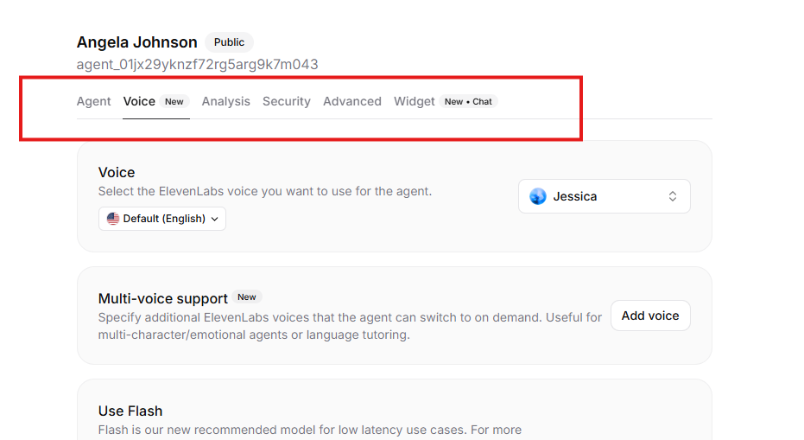Open the Widget tab
804x440 pixels.
pyautogui.click(x=415, y=102)
